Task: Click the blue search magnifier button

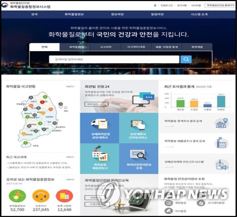Action: (x=186, y=59)
